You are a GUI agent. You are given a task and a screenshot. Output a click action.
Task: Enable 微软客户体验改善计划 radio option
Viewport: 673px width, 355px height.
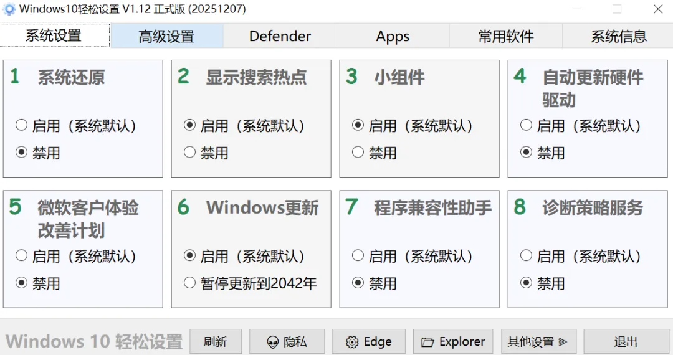coord(22,256)
